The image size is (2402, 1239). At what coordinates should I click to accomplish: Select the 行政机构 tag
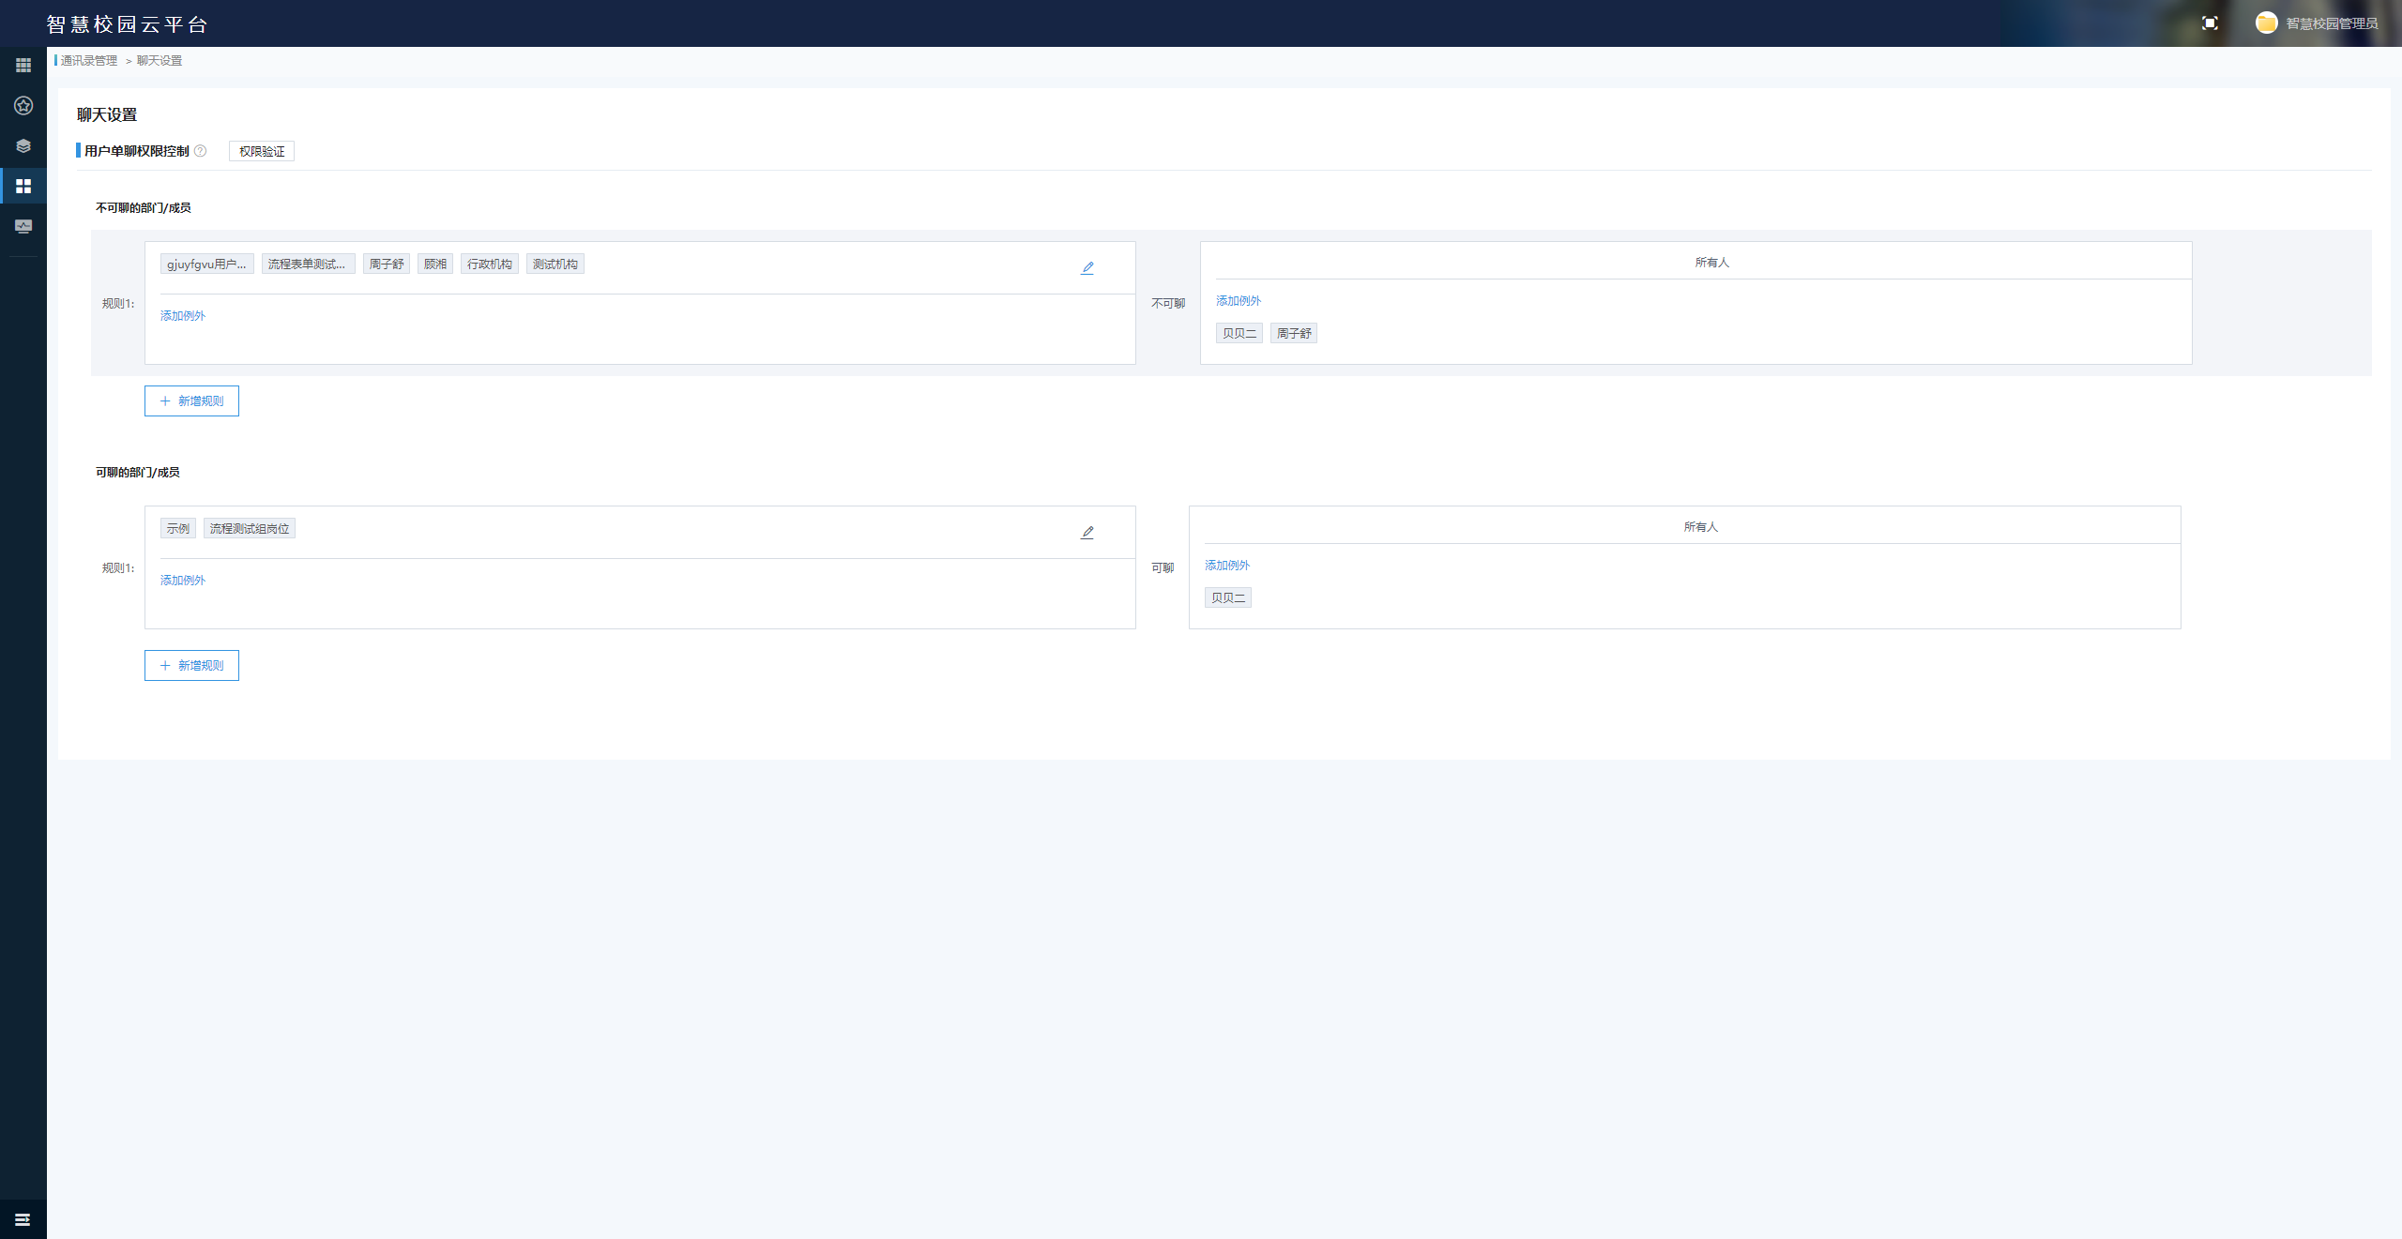[490, 264]
